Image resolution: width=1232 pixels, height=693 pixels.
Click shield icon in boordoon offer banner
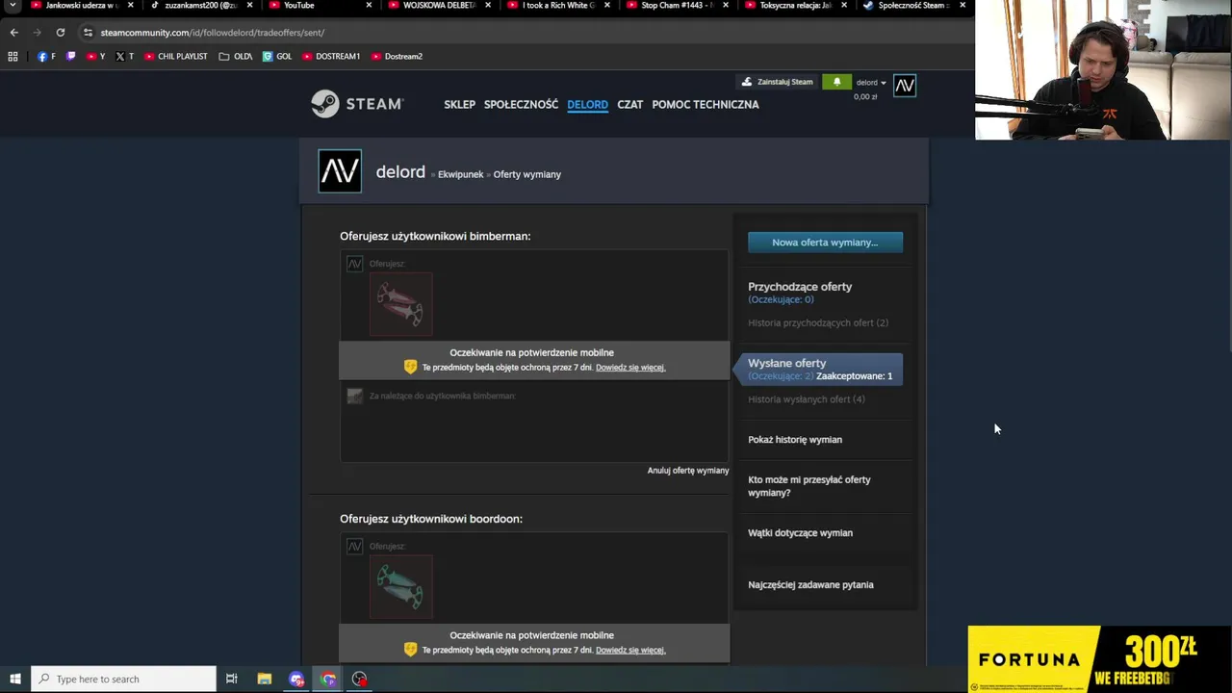411,650
